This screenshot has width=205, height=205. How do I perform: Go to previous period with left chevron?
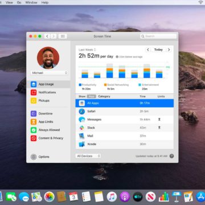(148, 50)
